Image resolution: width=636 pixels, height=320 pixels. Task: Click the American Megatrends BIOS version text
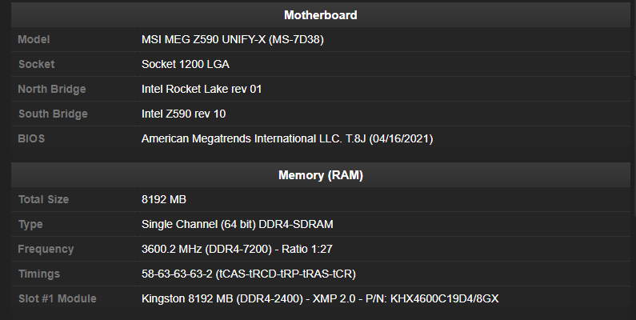(x=287, y=138)
